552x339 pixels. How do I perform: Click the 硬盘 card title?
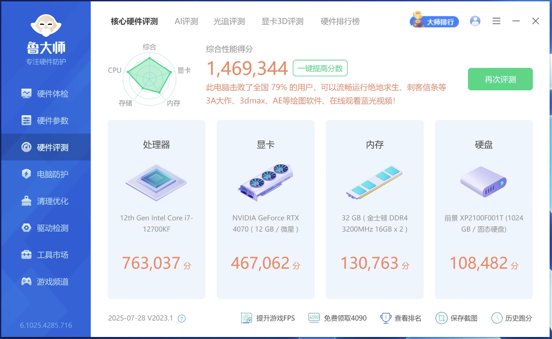tap(484, 145)
